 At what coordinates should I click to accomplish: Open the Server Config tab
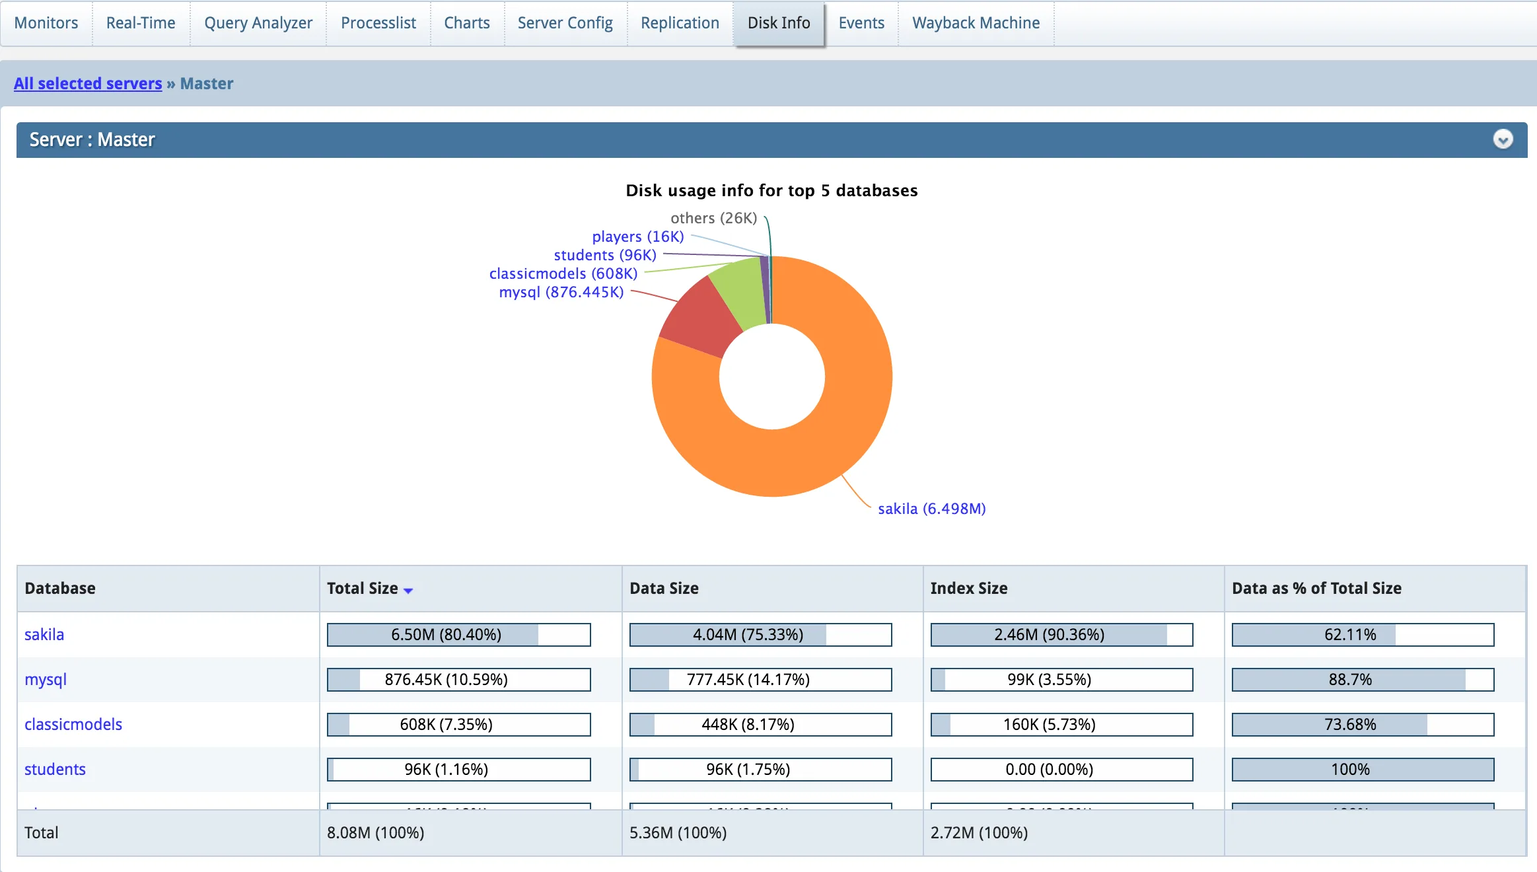click(565, 23)
